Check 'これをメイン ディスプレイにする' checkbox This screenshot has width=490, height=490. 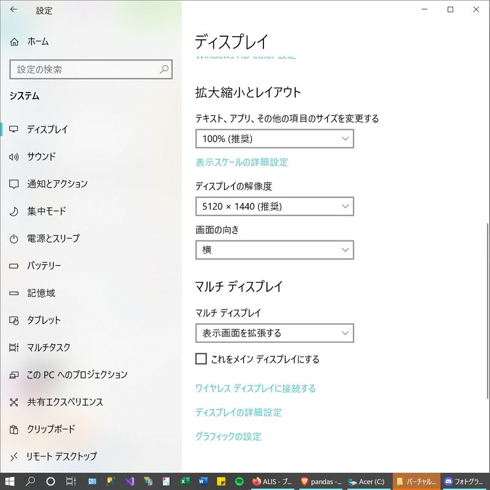pos(201,359)
